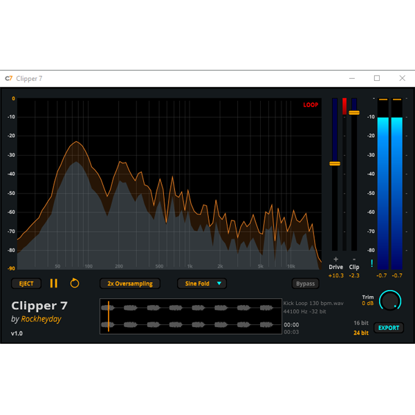
Task: Click the cyan exclamation warning icon
Action: coord(372,263)
